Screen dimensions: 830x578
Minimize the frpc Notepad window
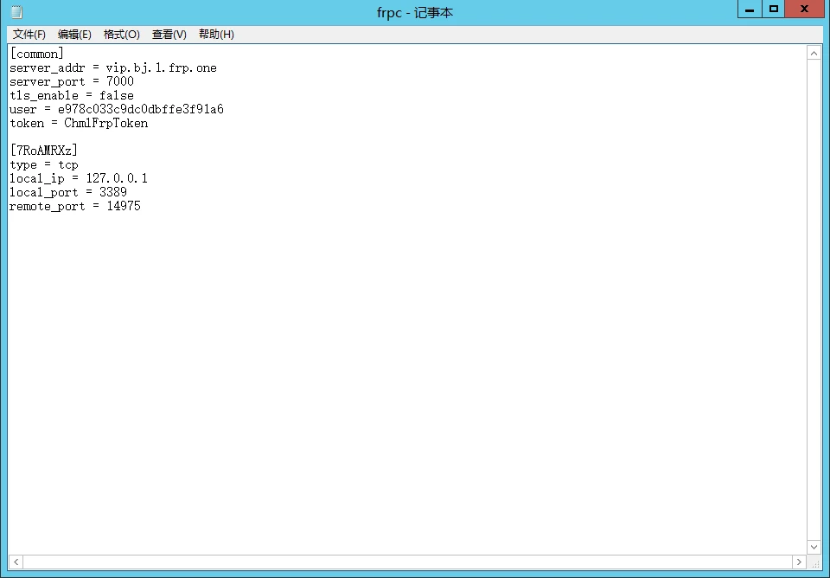tap(750, 9)
